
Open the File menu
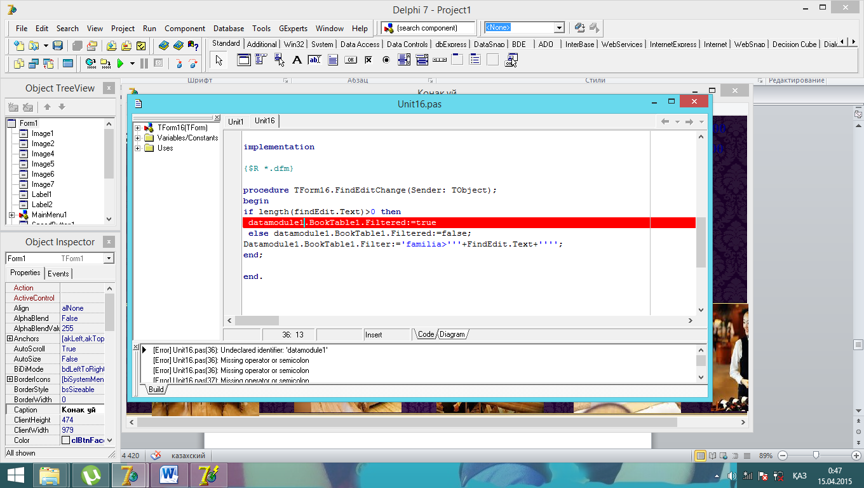point(22,28)
